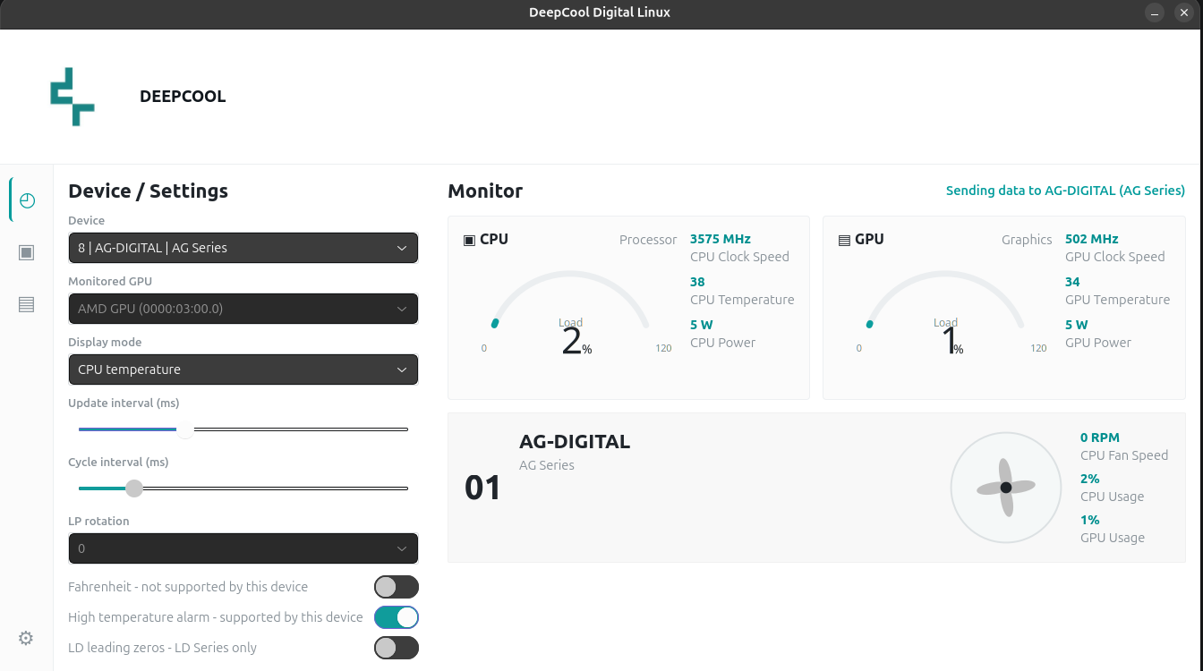Click the '3575 MHz' CPU clock value

click(x=721, y=239)
